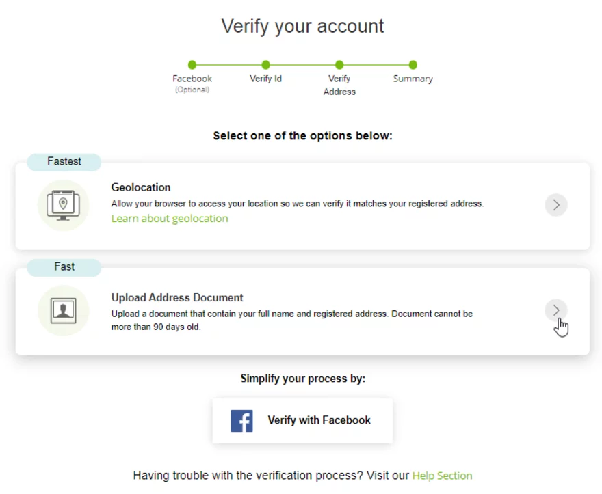Click the Fast badge tag
602x494 pixels.
pyautogui.click(x=64, y=267)
